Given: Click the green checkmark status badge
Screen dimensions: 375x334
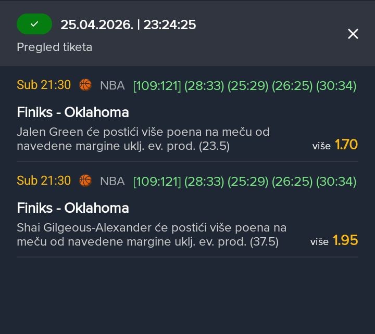Looking at the screenshot, I should coord(34,24).
